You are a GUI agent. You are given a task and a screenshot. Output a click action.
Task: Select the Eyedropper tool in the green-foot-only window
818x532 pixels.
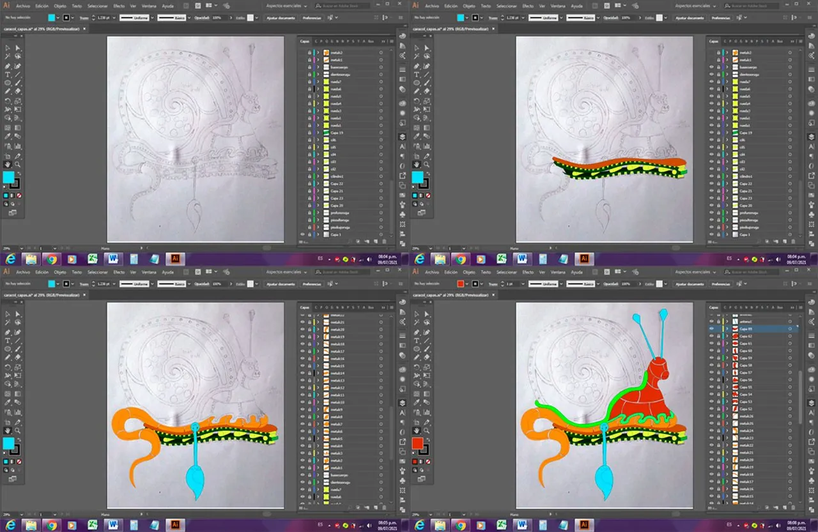tap(417, 135)
